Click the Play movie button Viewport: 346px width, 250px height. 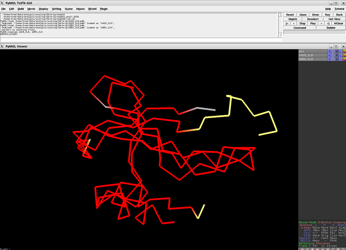(x=313, y=23)
